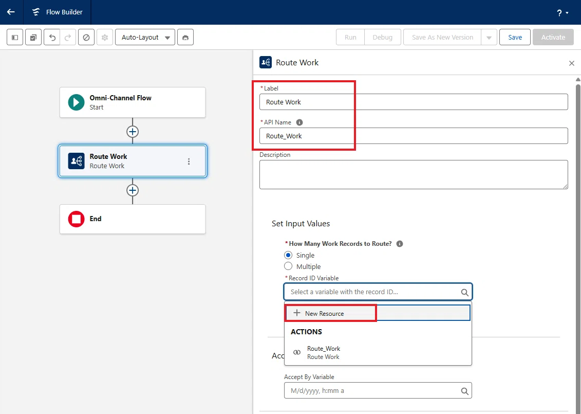Click the ACTIONS section header
This screenshot has height=414, width=581.
(306, 332)
